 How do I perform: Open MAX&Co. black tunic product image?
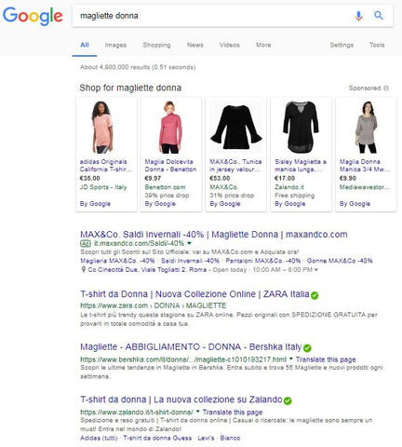pyautogui.click(x=236, y=128)
